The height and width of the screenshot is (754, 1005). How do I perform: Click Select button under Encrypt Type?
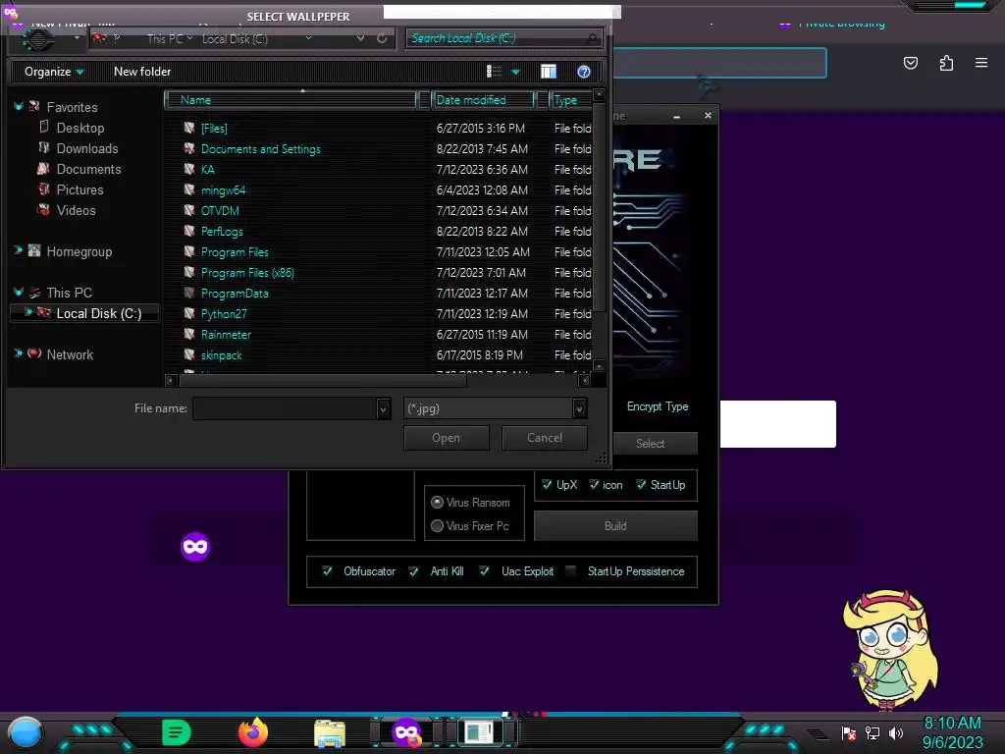coord(655,443)
